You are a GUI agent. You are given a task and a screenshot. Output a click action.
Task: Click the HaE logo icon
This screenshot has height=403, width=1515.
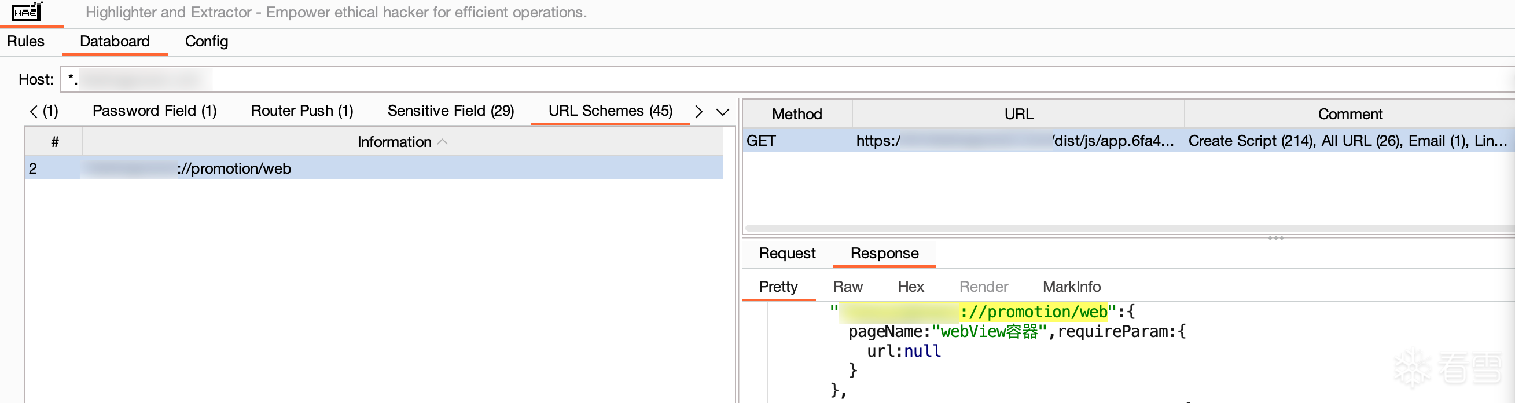27,12
